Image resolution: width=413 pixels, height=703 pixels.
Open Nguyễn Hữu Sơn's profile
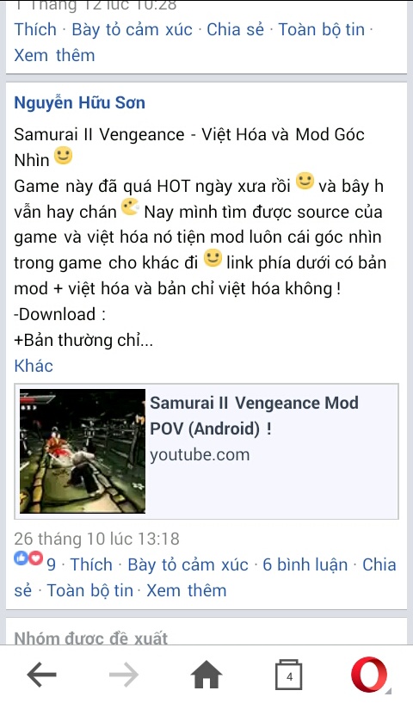point(80,102)
